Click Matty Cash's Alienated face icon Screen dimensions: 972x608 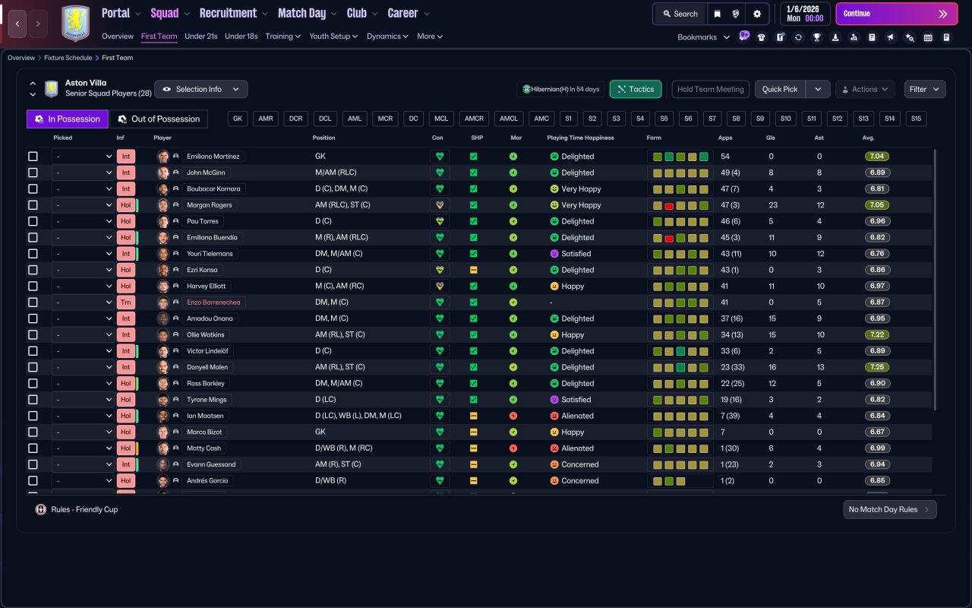(x=554, y=448)
